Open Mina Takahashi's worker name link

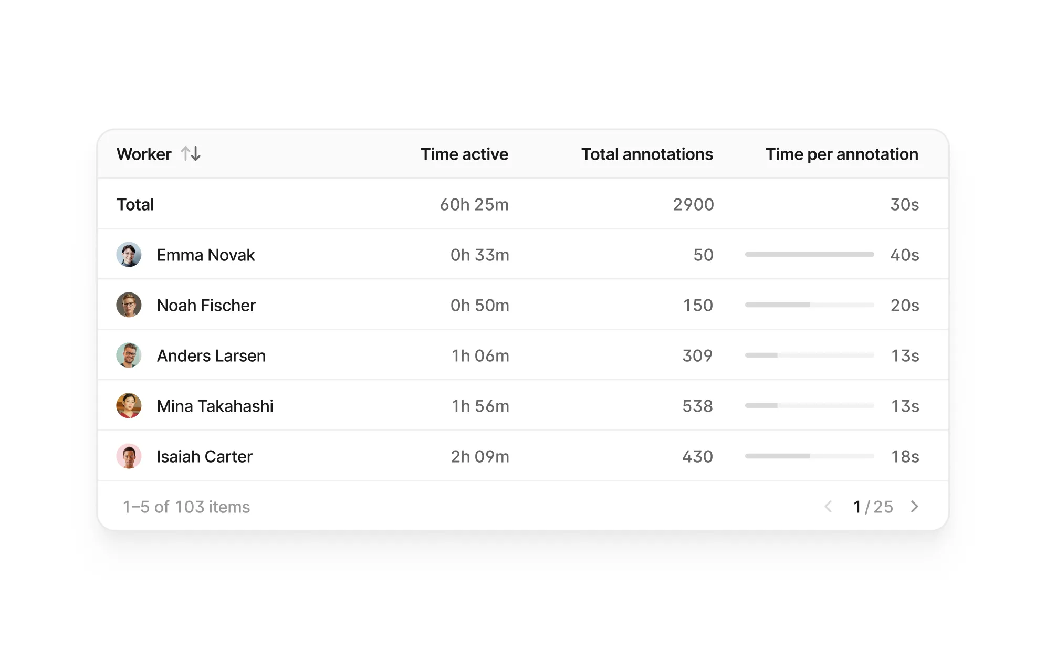pos(215,406)
